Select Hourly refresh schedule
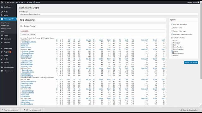Screen dimensions: 202x113 coord(172,41)
